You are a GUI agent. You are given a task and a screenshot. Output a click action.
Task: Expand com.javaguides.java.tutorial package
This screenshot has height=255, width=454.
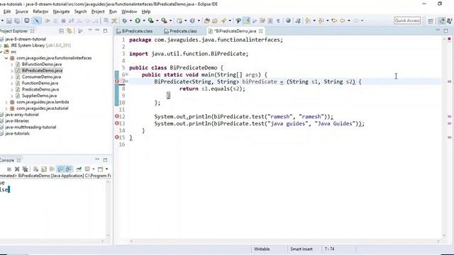[6, 108]
